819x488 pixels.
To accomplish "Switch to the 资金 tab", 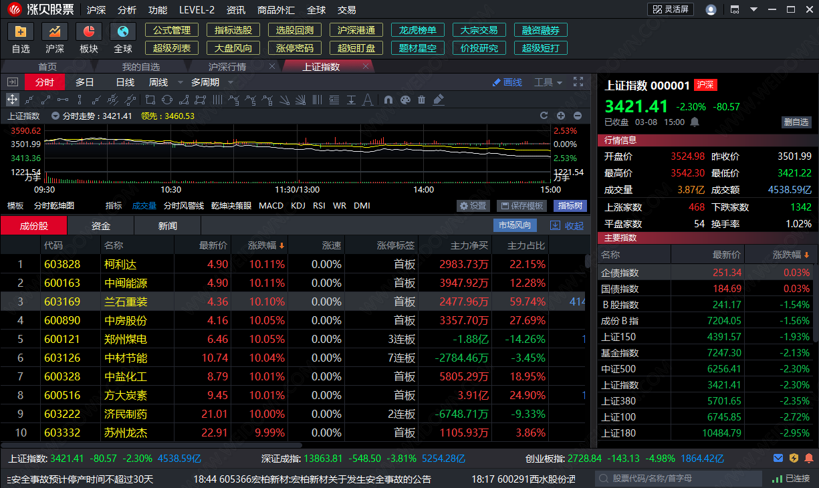I will click(x=101, y=226).
